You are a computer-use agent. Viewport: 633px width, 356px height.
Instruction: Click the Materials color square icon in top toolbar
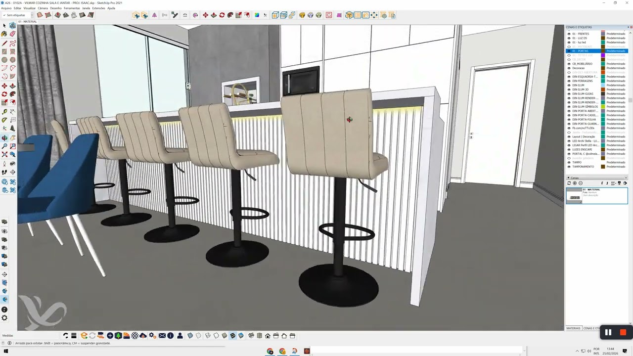(257, 15)
